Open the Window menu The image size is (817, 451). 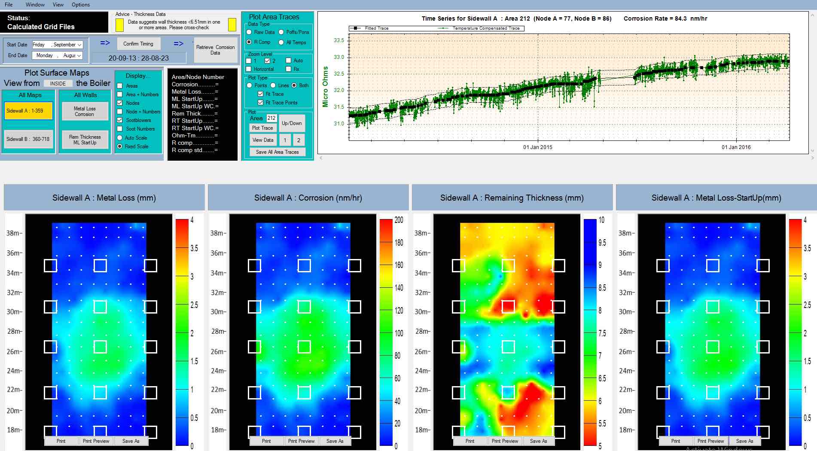[35, 5]
